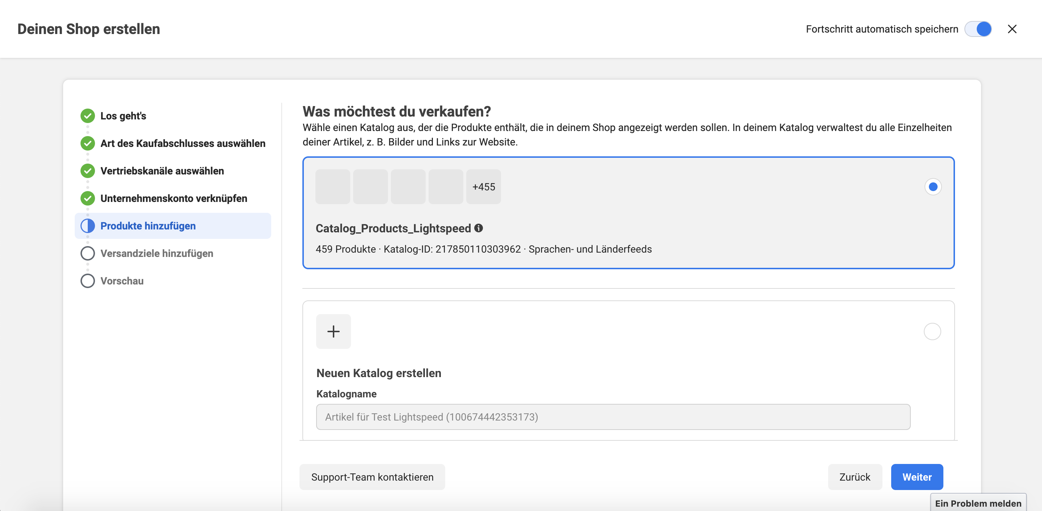Click green checkmark beside Los geht's

[87, 116]
